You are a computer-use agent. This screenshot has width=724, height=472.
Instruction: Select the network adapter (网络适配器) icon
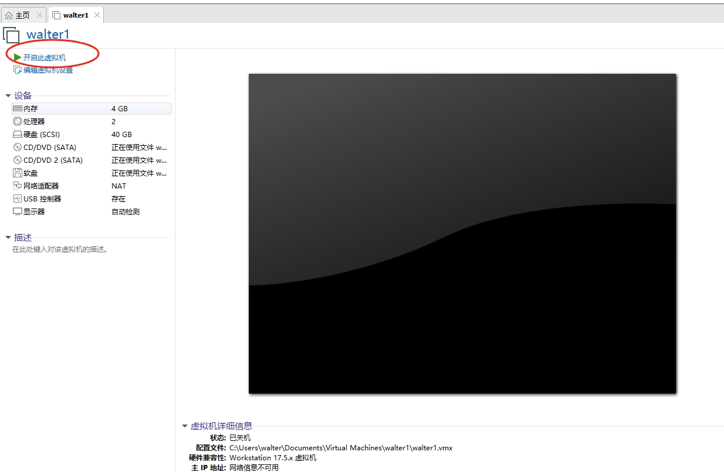tap(18, 186)
